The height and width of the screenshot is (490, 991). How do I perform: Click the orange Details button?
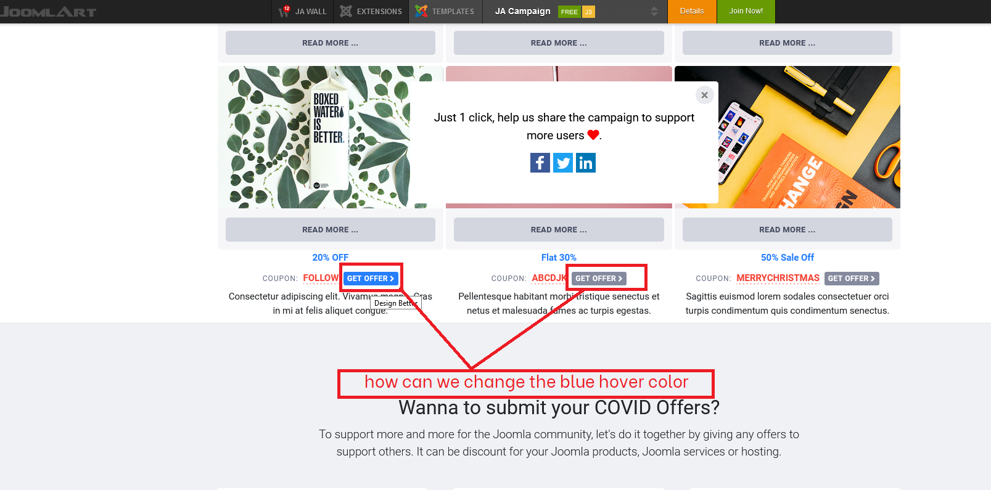click(692, 11)
